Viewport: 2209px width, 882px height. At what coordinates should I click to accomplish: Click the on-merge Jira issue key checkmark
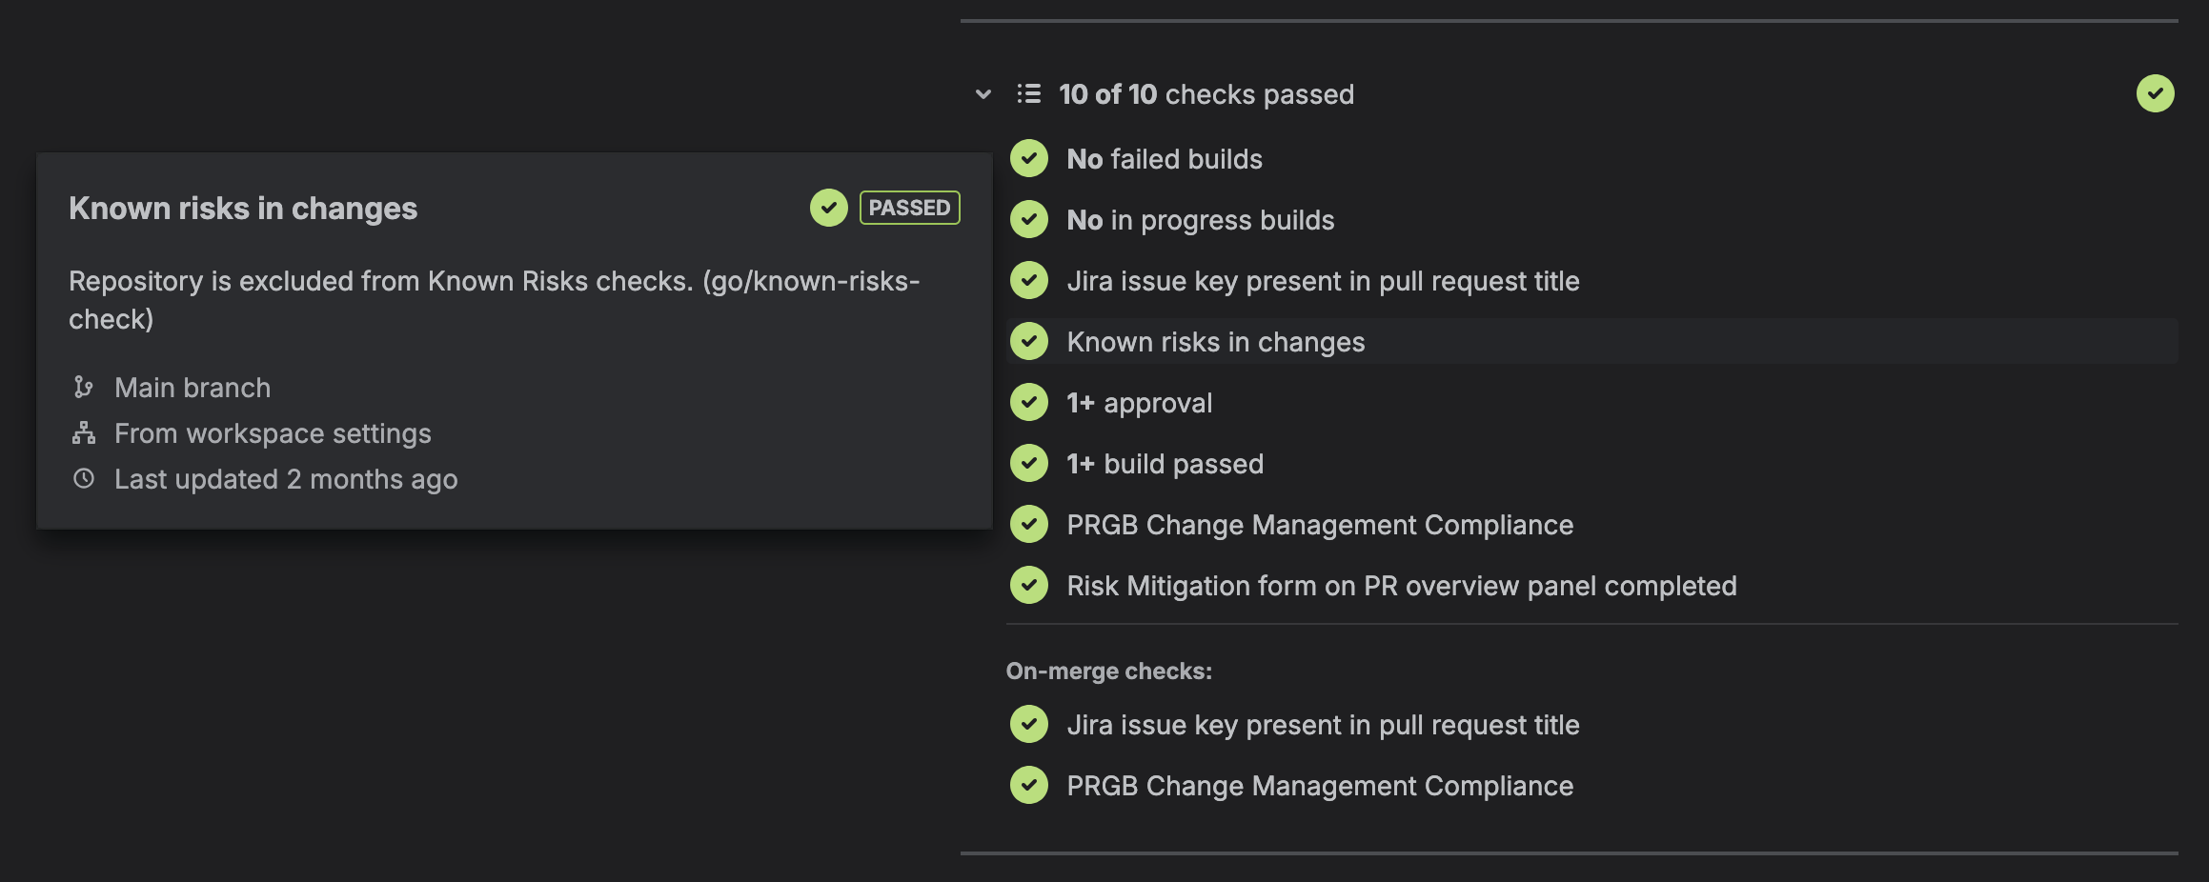1029,724
